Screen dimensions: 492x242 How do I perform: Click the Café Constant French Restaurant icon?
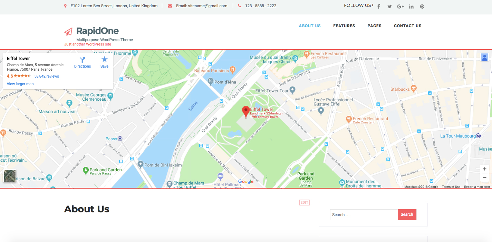tap(349, 119)
